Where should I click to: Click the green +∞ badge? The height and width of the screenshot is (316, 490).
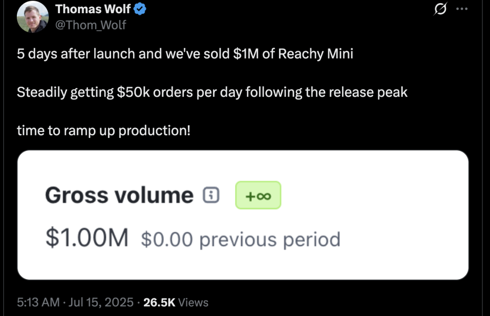[258, 195]
